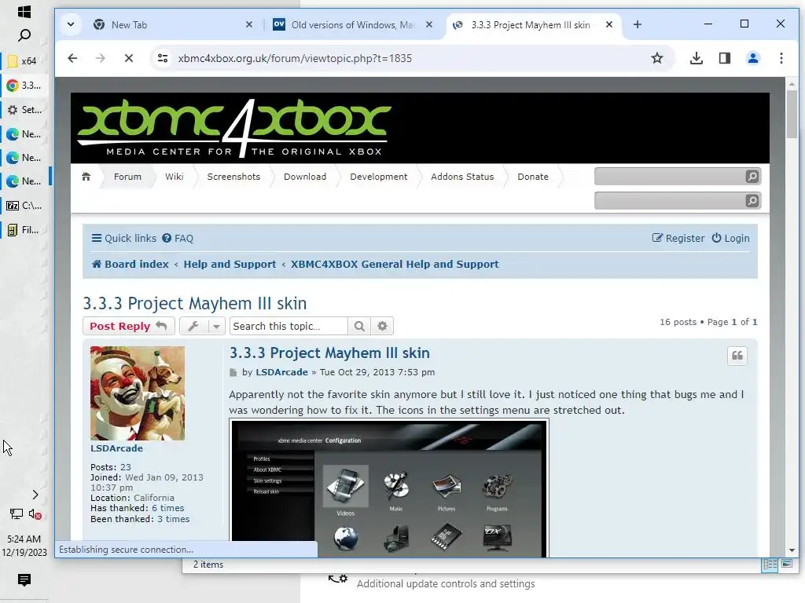This screenshot has height=603, width=805.
Task: Go to Help and Support breadcrumb
Action: (230, 265)
